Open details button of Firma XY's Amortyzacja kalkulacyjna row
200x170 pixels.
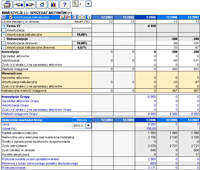click(4, 35)
